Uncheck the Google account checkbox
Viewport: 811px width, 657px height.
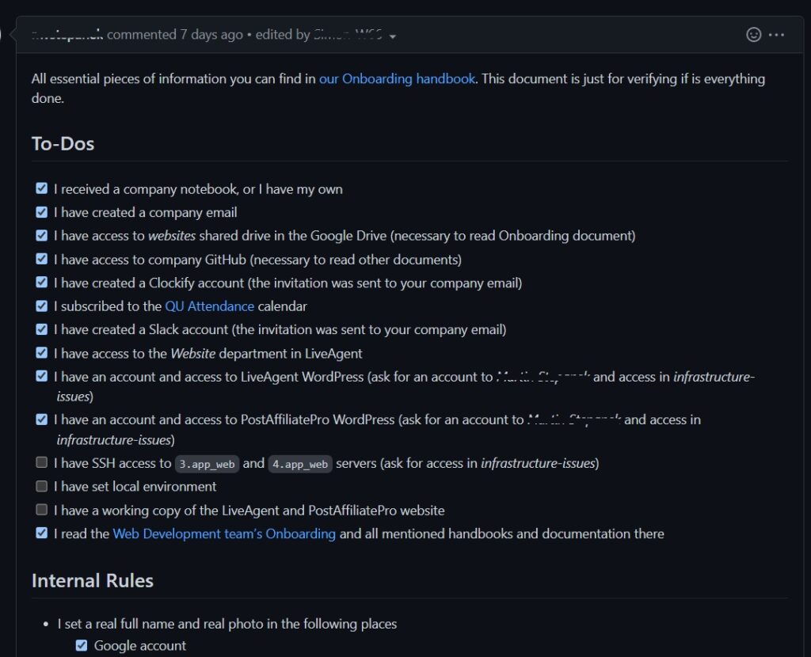(81, 644)
